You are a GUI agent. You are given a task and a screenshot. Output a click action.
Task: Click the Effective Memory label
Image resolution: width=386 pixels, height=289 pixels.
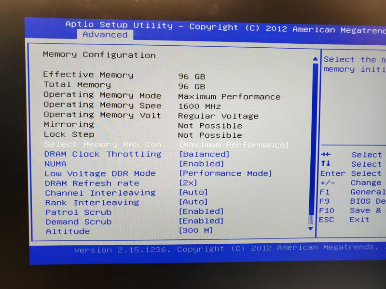88,75
